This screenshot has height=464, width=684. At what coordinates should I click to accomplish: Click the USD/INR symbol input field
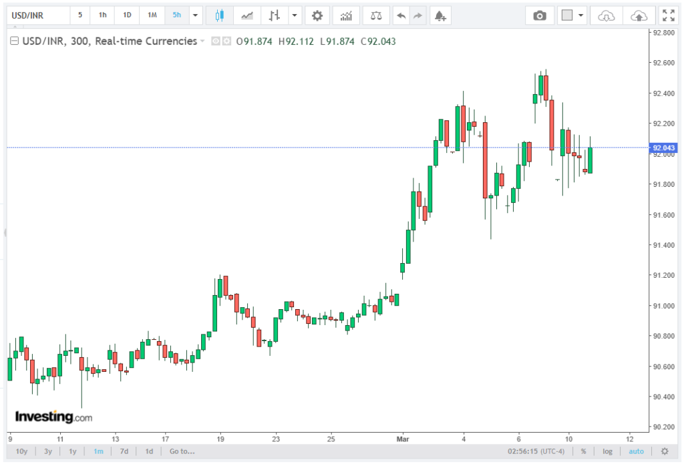pos(37,15)
